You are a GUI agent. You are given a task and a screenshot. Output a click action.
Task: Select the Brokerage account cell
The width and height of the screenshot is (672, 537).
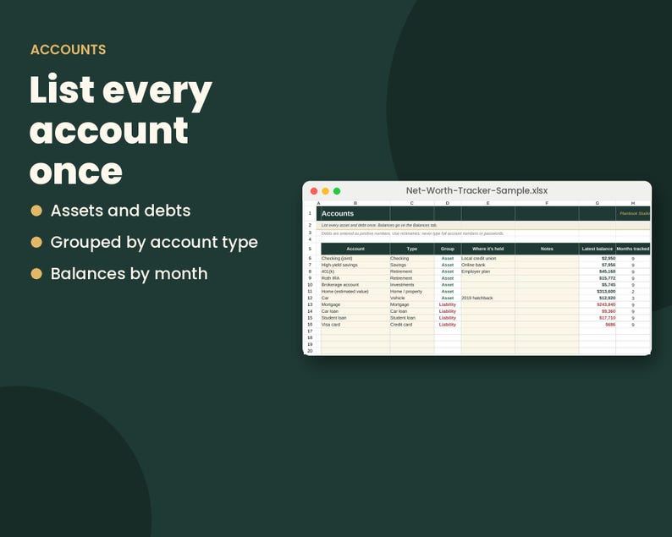click(x=355, y=285)
